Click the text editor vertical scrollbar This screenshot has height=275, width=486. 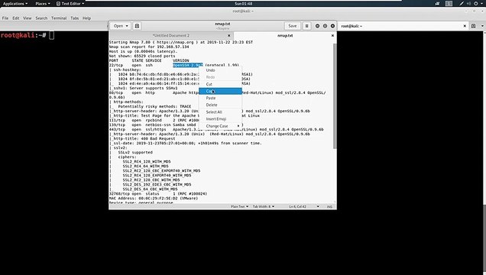[335, 96]
